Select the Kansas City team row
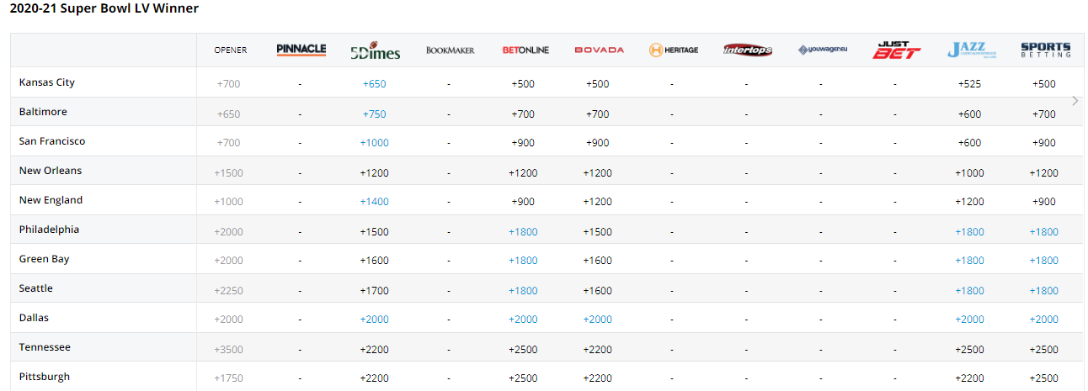The width and height of the screenshot is (1088, 391). 47,82
